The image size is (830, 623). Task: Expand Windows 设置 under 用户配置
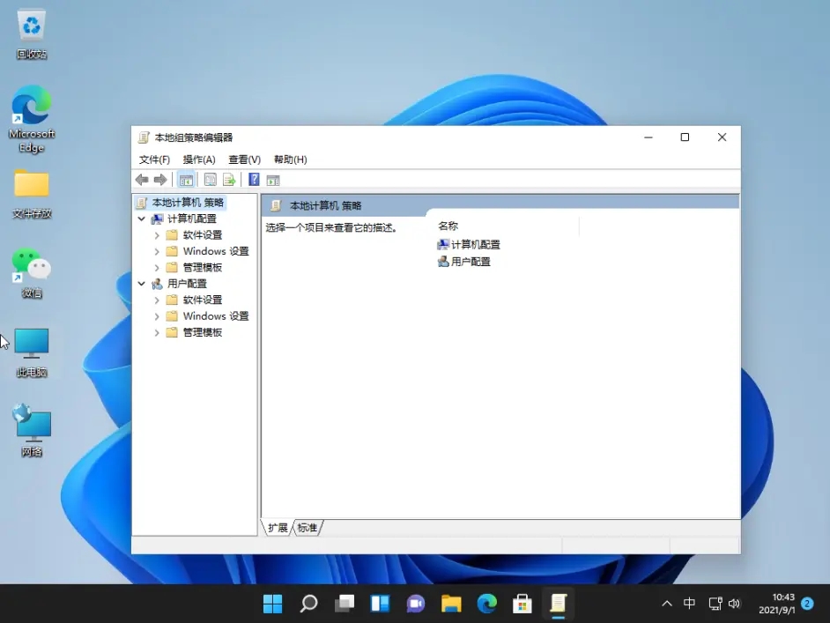(x=157, y=315)
